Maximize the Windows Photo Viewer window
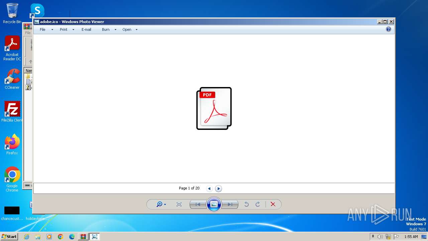 pos(385,22)
